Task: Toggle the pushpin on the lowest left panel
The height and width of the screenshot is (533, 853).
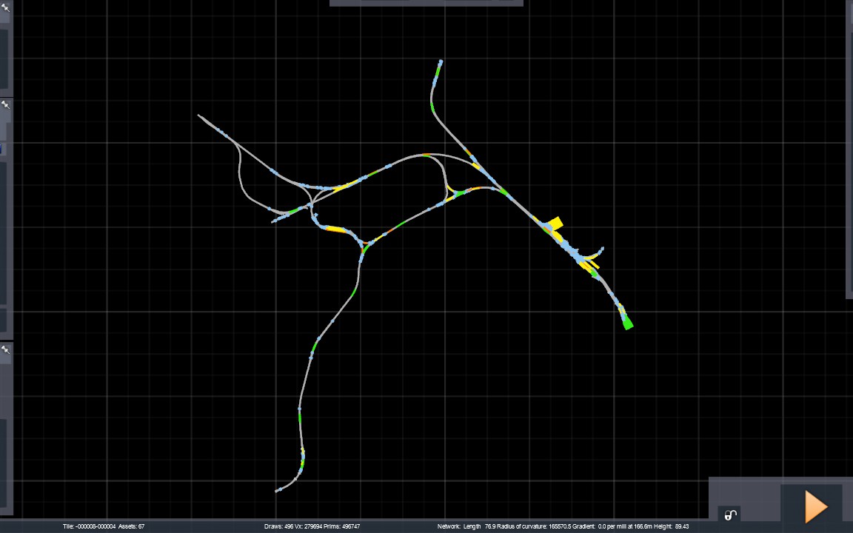Action: [x=5, y=349]
